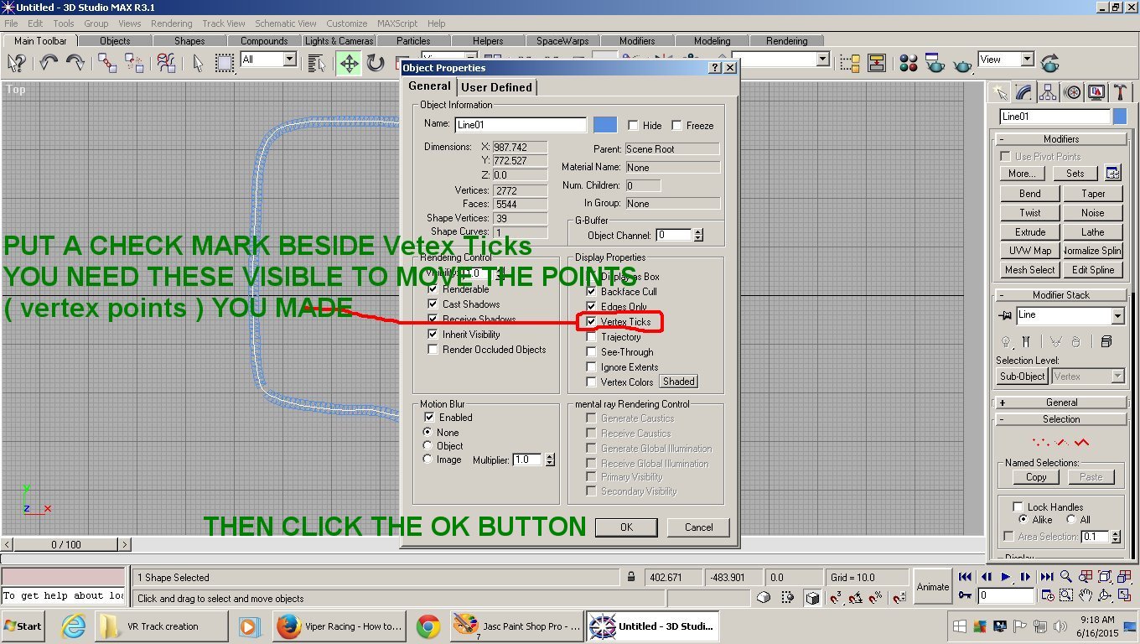1140x644 pixels.
Task: Click the Undo arrow in the main toolbar
Action: point(49,63)
